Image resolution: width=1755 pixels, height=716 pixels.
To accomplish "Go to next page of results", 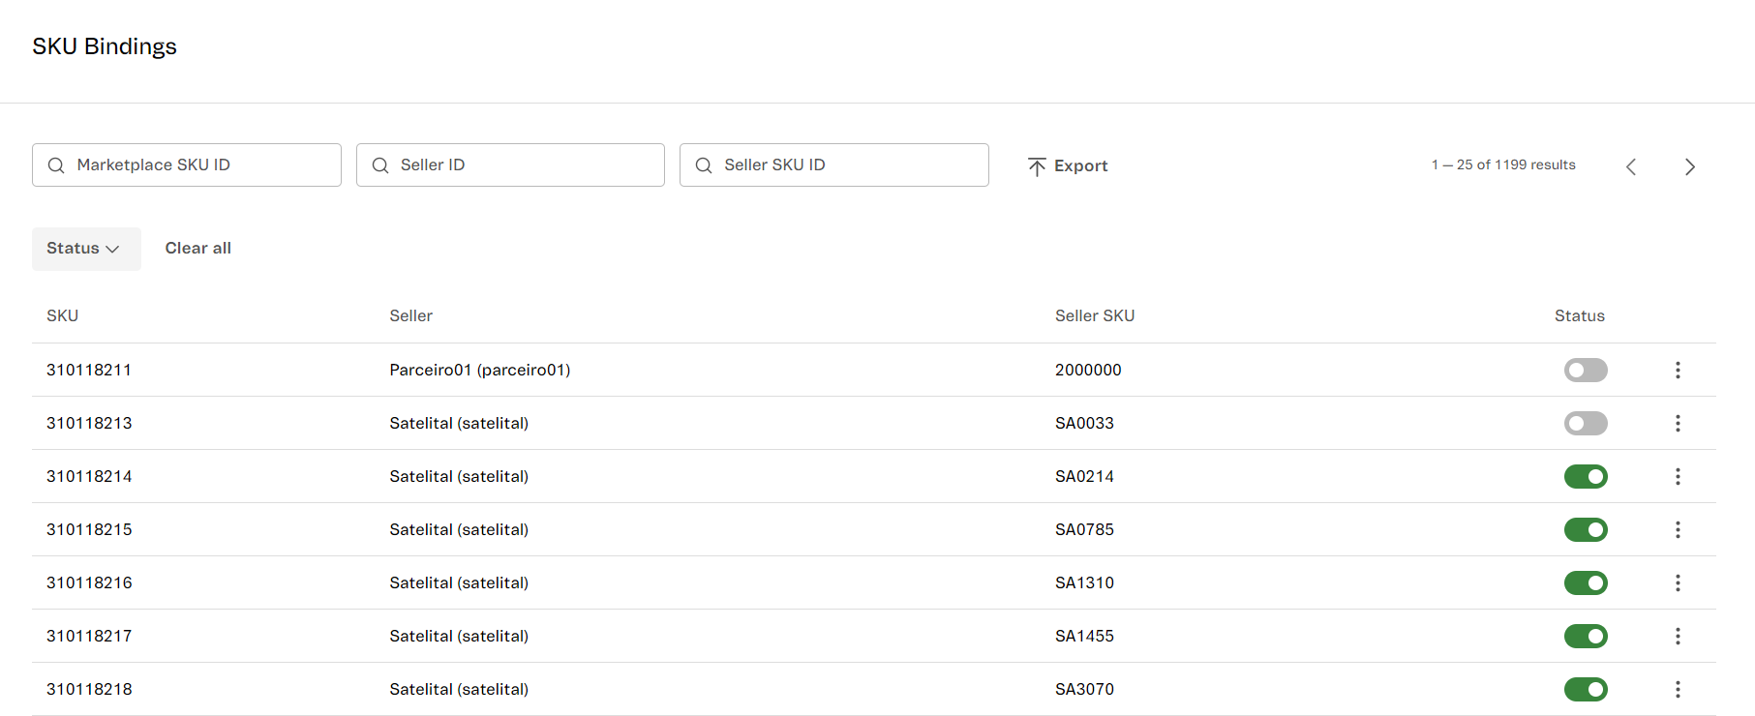I will (1689, 166).
